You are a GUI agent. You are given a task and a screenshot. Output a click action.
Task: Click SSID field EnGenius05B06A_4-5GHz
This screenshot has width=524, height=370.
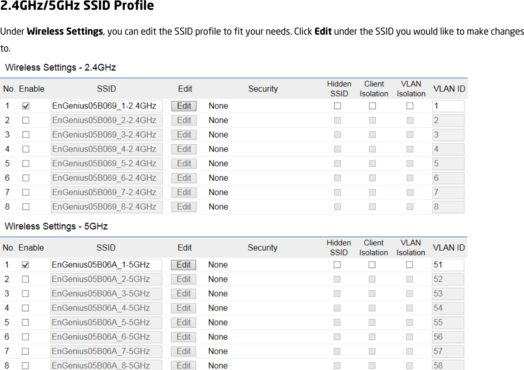click(x=106, y=308)
